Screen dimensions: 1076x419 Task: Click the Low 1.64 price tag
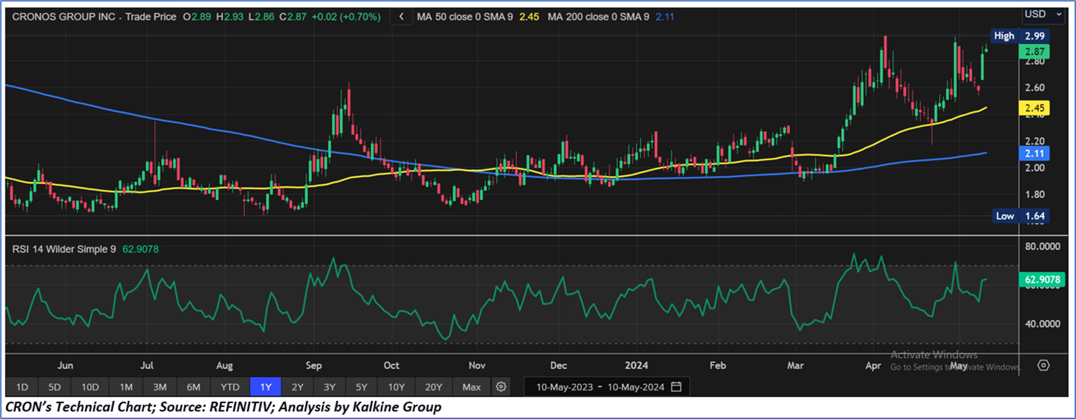point(1020,216)
